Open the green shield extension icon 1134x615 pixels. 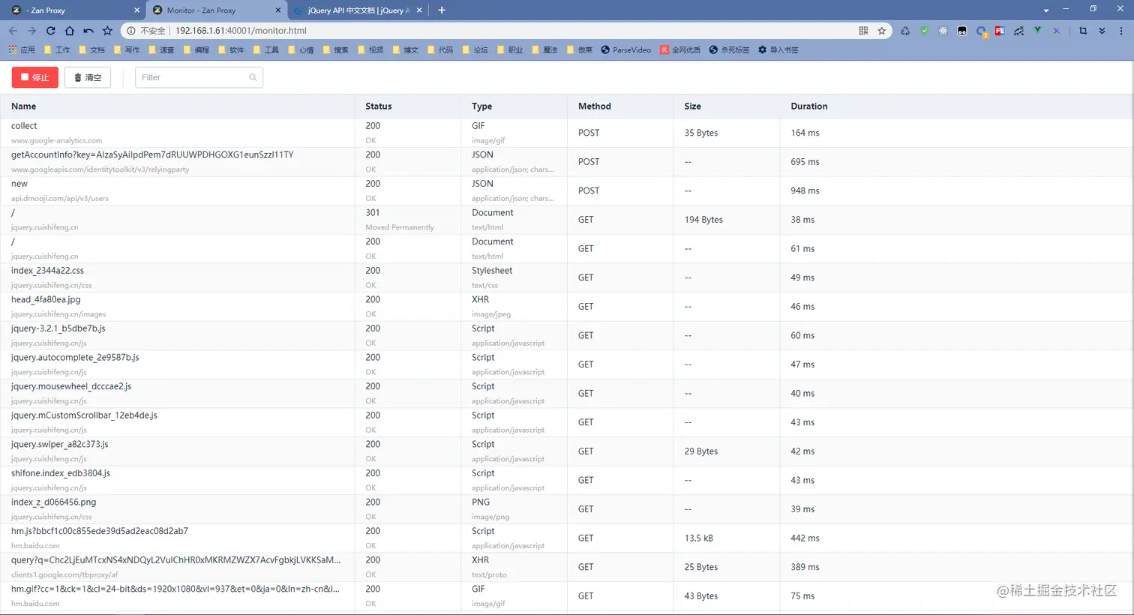click(x=924, y=31)
